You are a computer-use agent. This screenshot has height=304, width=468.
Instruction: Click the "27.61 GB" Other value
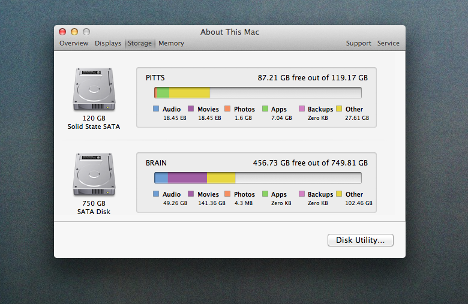point(357,118)
